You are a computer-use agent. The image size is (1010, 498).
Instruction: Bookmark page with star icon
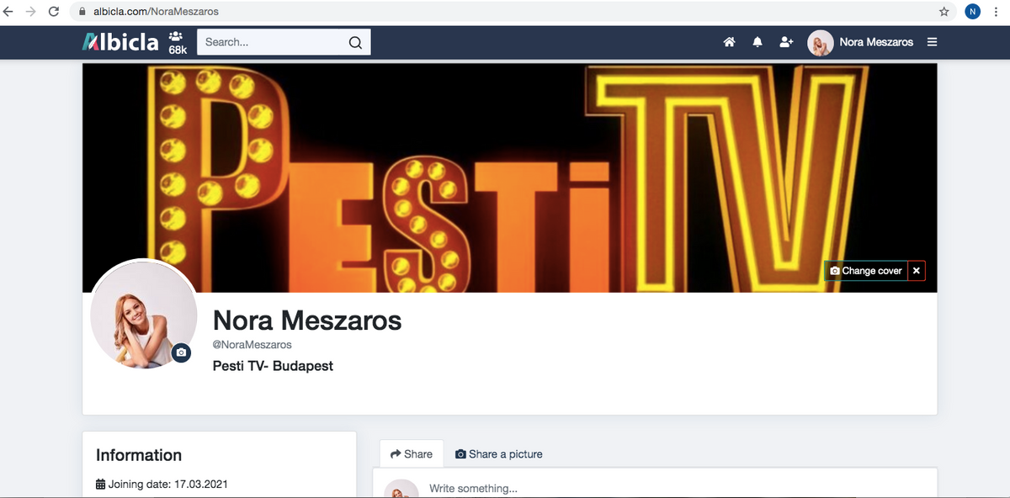pyautogui.click(x=944, y=12)
